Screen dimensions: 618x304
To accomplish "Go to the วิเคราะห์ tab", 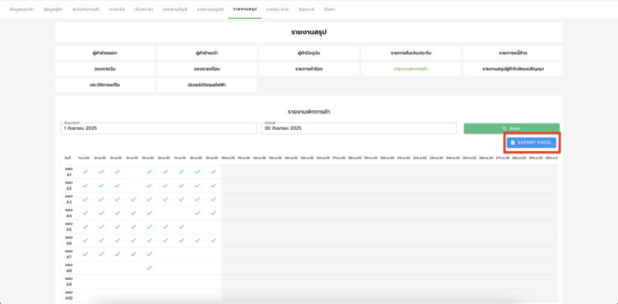I will (x=307, y=9).
